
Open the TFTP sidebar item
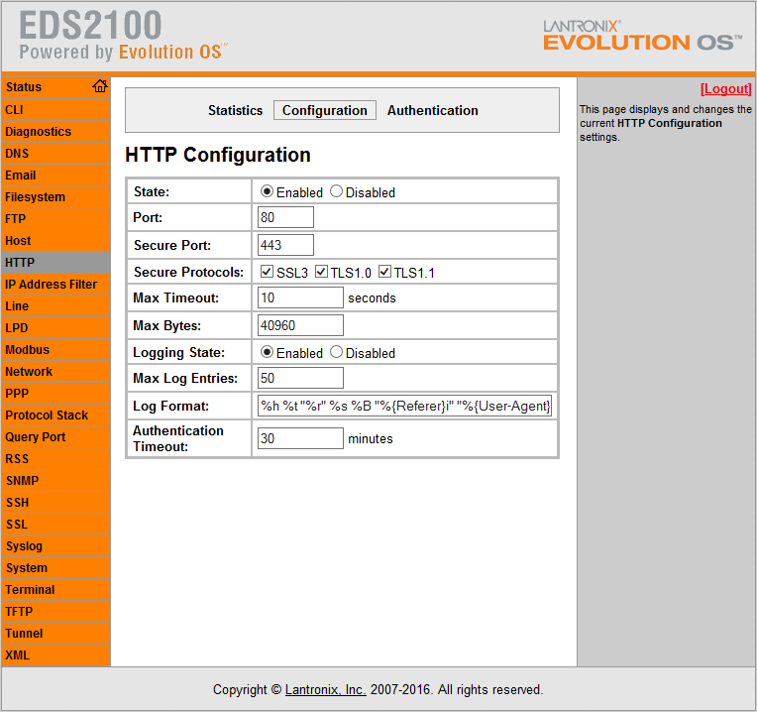(x=56, y=611)
